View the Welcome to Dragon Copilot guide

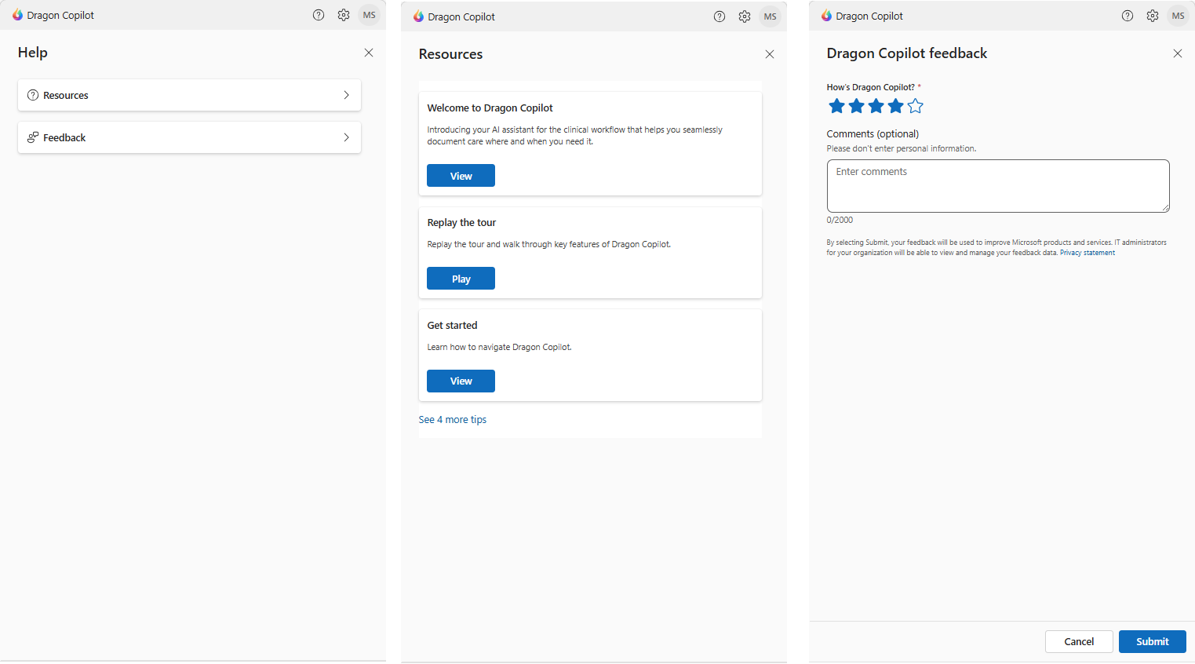pyautogui.click(x=461, y=175)
